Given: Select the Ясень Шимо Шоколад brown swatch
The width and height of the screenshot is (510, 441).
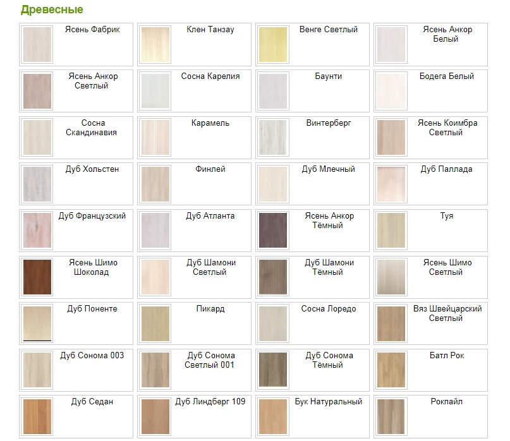Looking at the screenshot, I should [x=37, y=277].
